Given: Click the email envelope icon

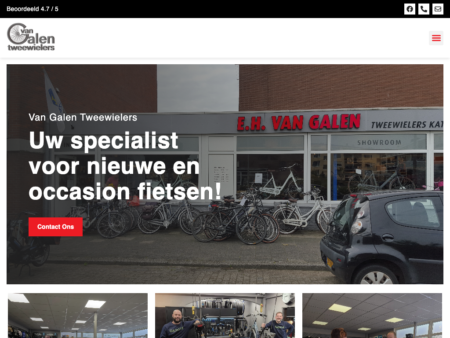Looking at the screenshot, I should tap(438, 9).
